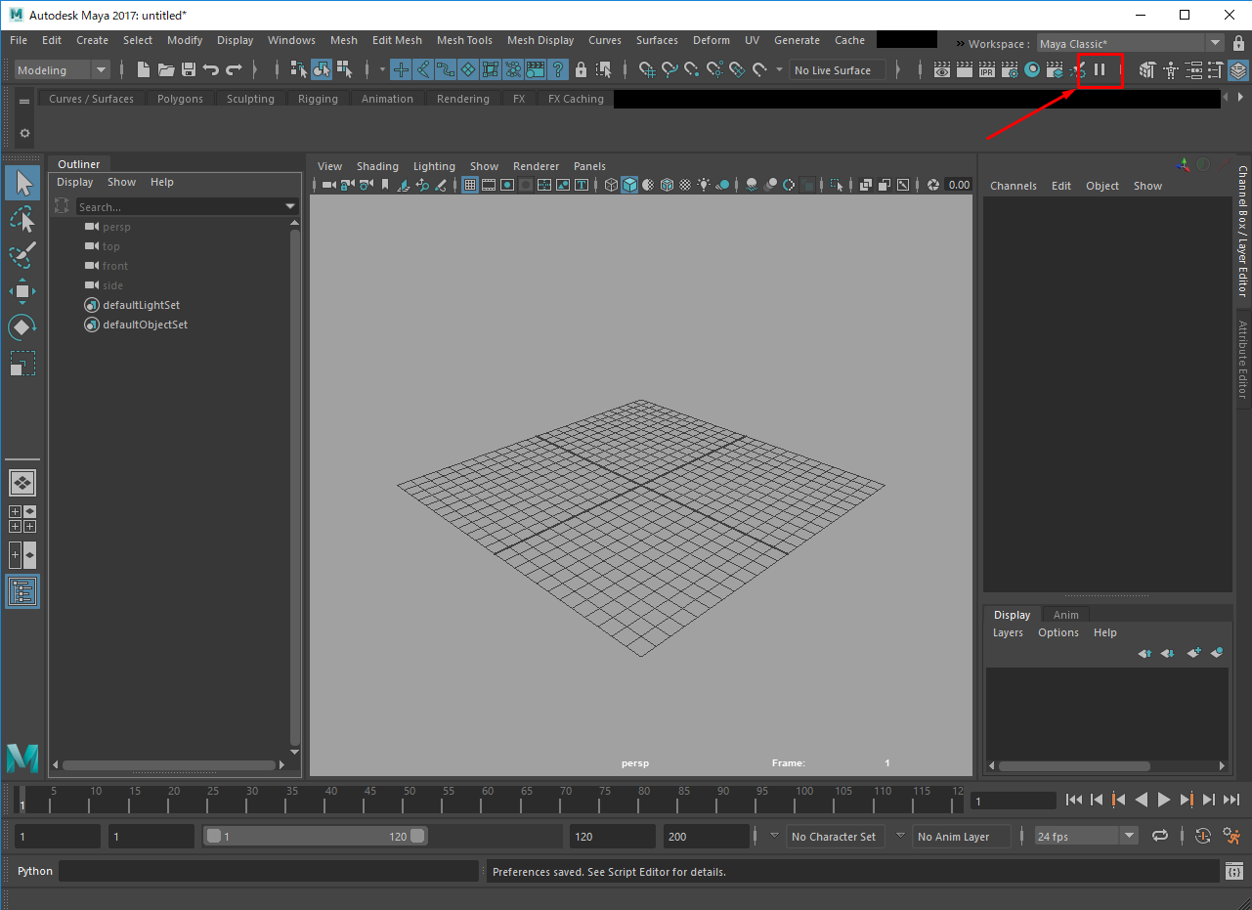Click the New Scene icon
This screenshot has width=1252, height=910.
coord(144,69)
